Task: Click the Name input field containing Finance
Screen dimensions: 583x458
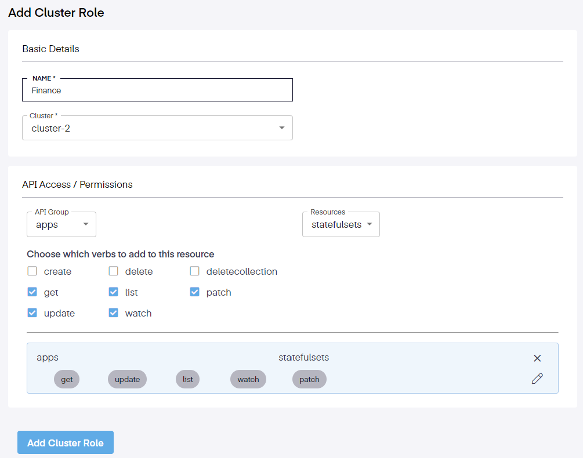Action: [x=157, y=90]
